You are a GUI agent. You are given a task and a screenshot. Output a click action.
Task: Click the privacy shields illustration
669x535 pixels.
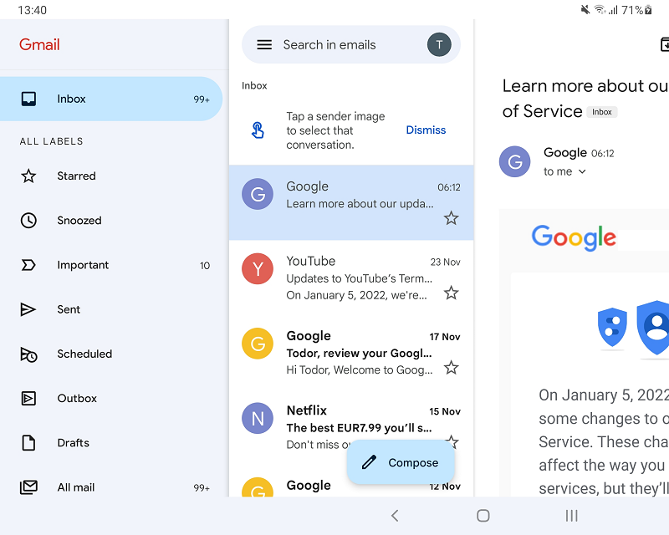tap(633, 329)
